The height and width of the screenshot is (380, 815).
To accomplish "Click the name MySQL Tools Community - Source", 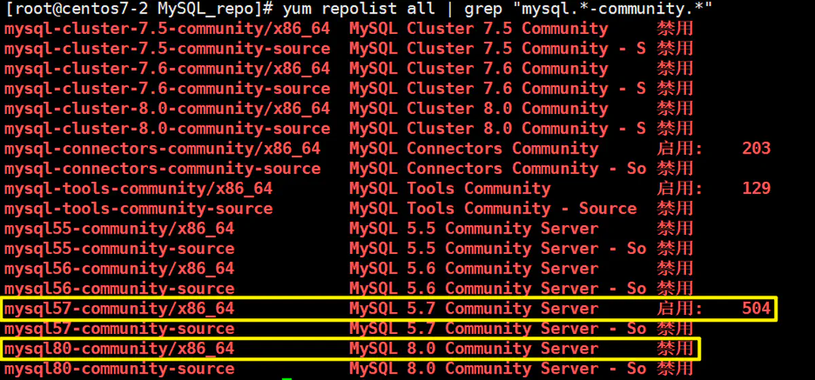I will point(493,209).
